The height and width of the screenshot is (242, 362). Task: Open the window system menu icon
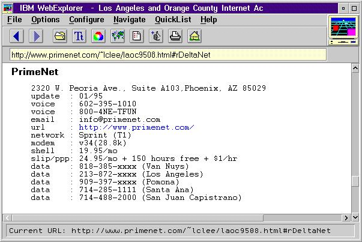[8, 8]
